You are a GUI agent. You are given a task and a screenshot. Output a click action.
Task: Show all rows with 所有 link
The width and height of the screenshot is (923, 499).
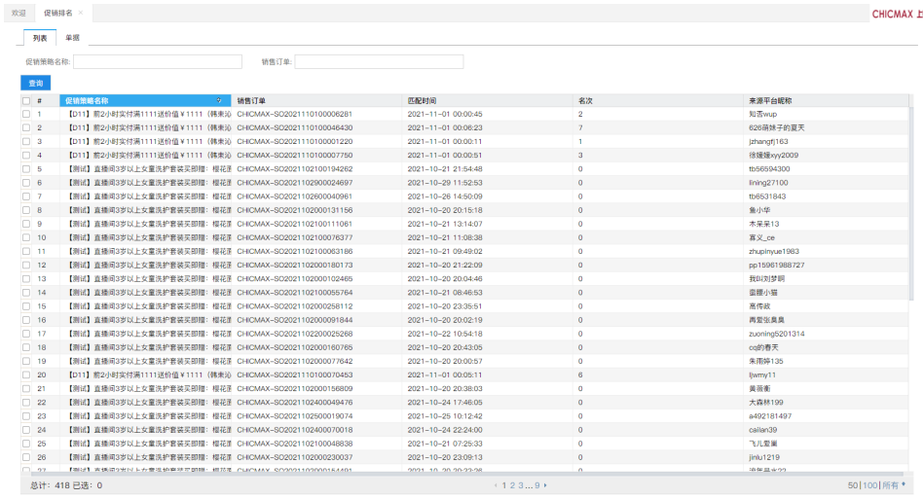click(890, 485)
